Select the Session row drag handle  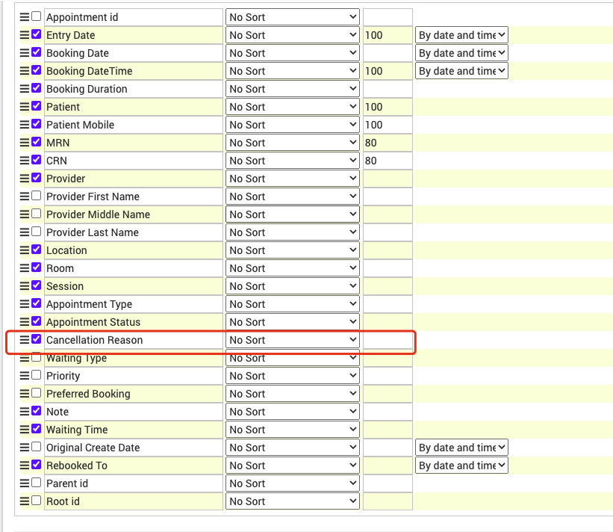(x=25, y=286)
